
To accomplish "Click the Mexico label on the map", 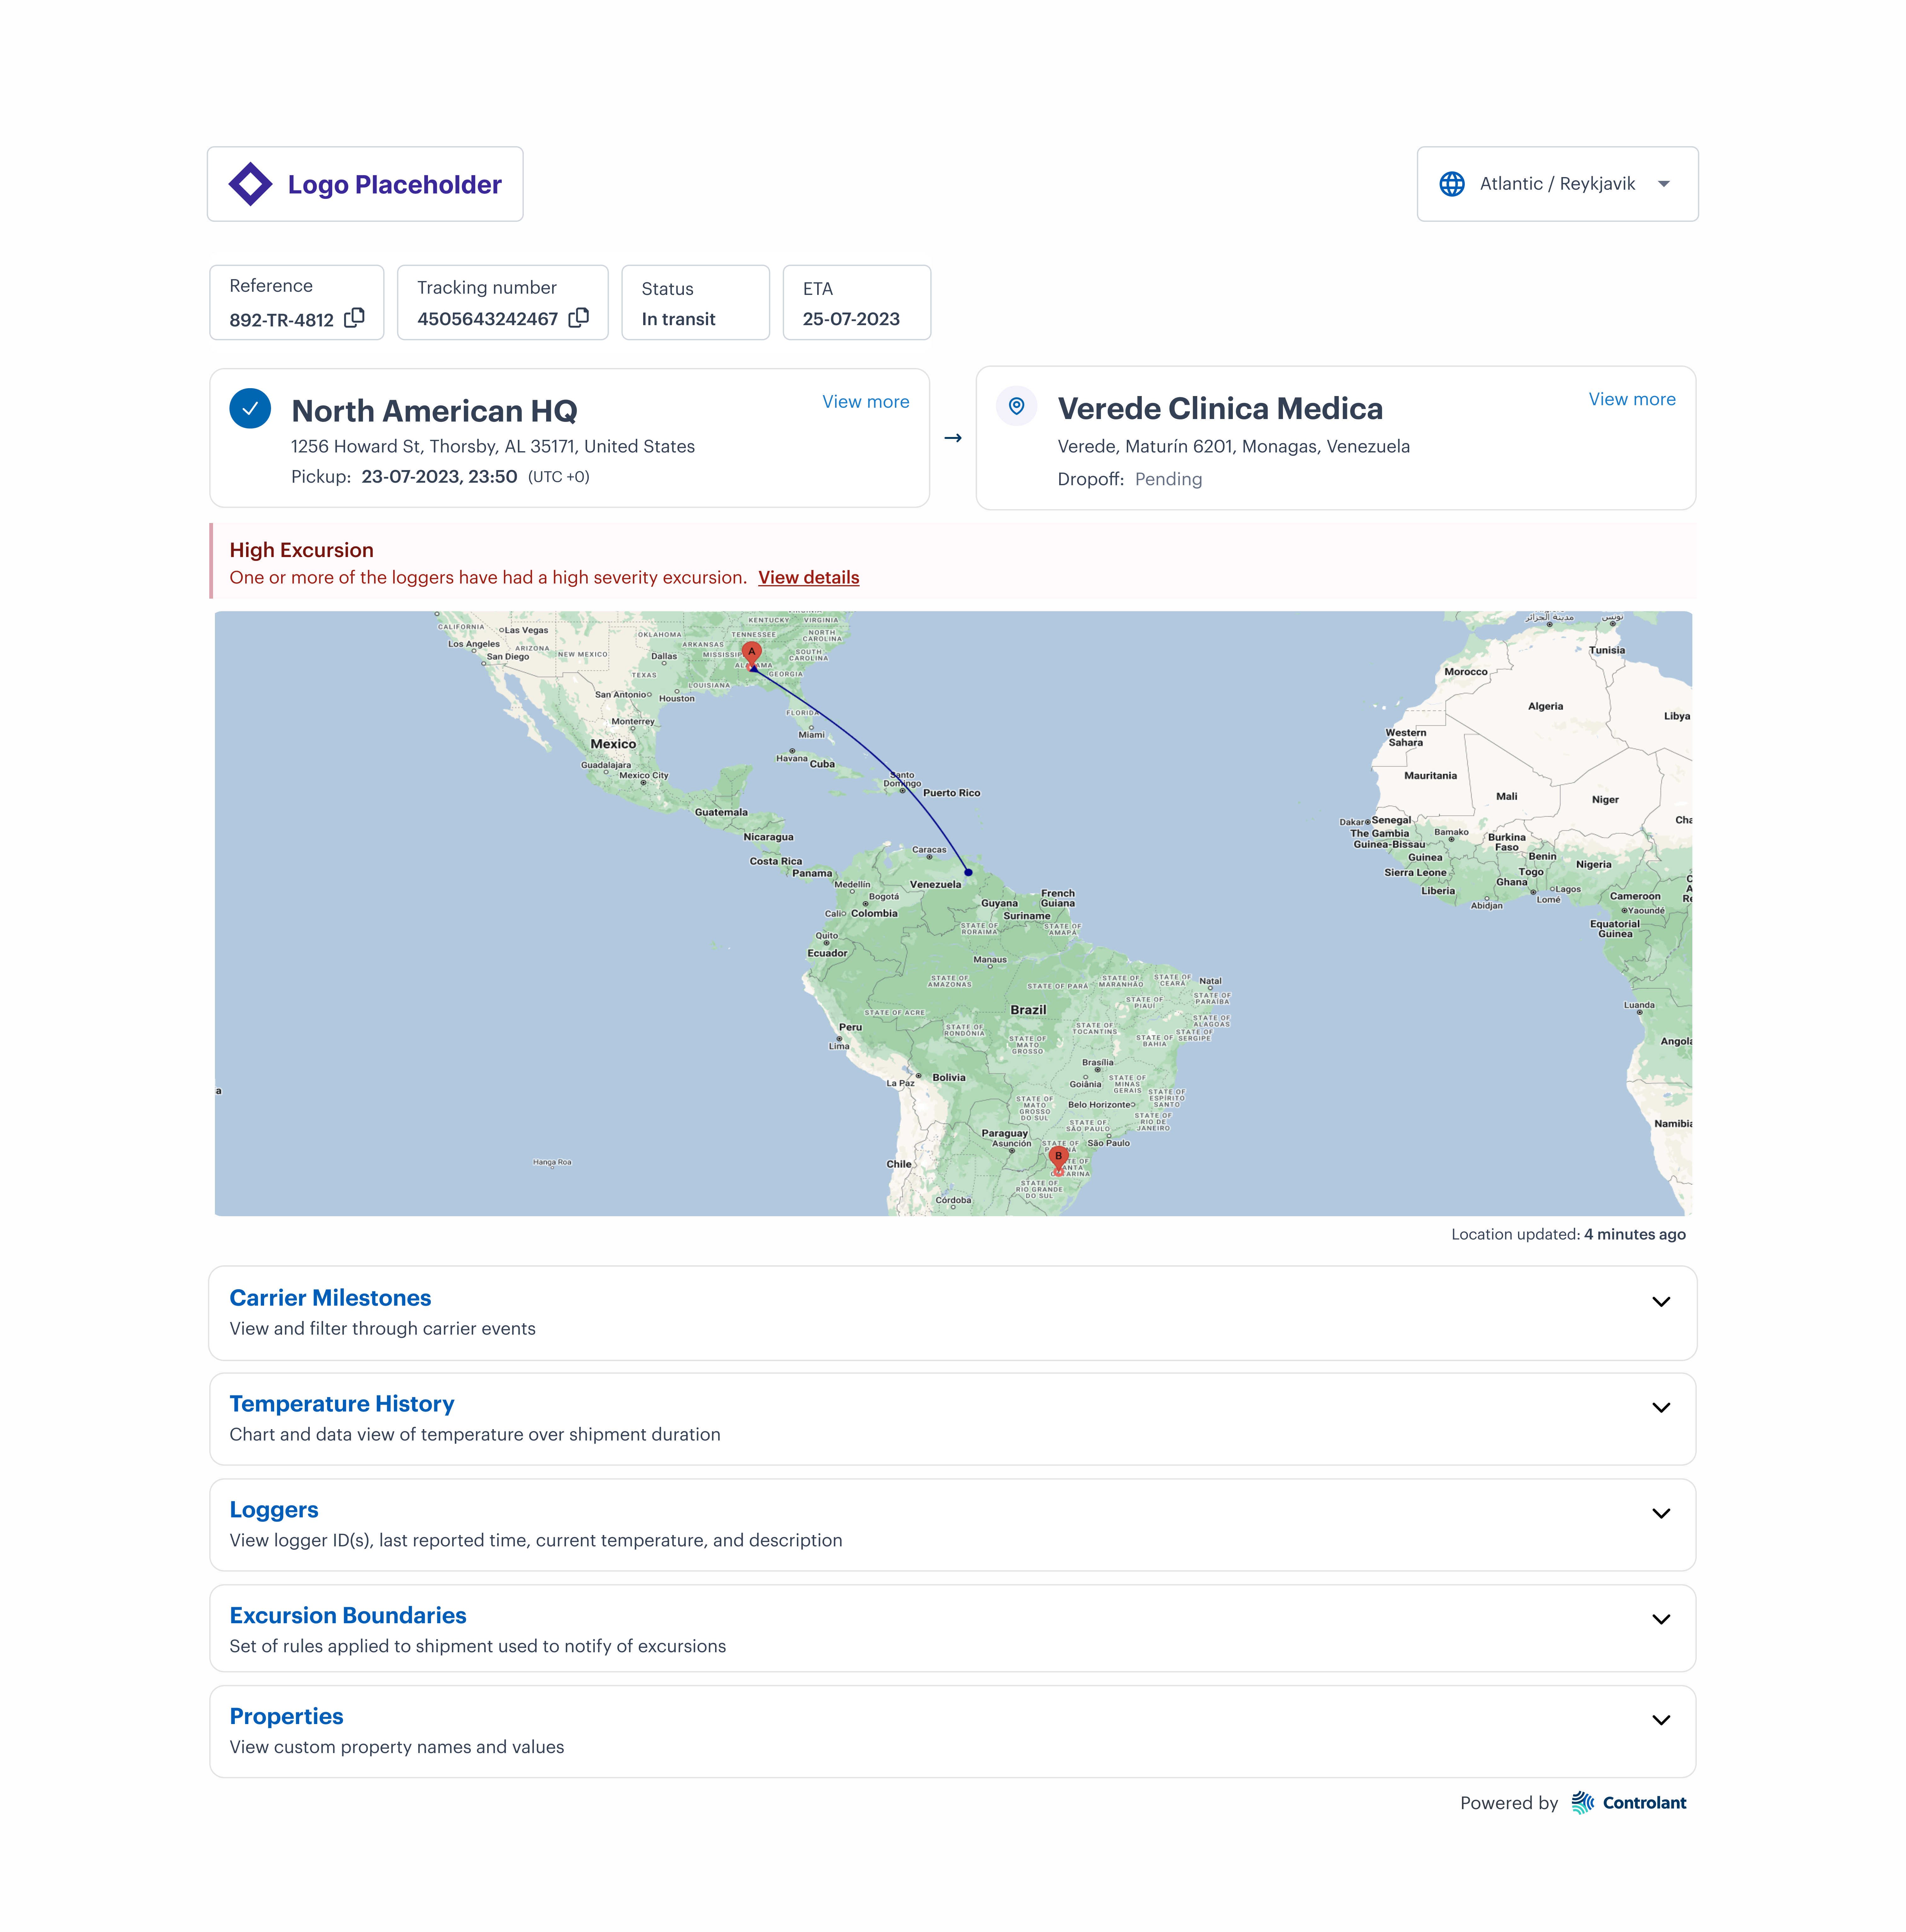I will click(x=613, y=744).
